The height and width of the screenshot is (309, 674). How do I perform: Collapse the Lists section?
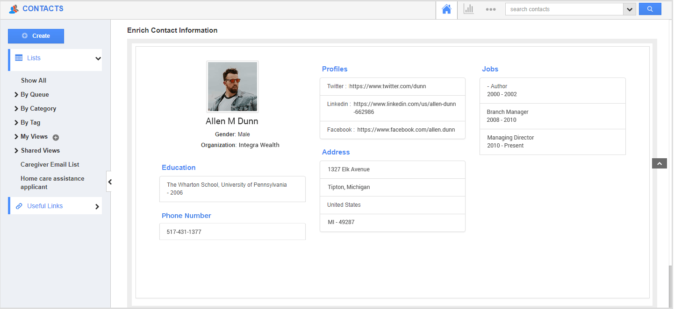(x=98, y=58)
